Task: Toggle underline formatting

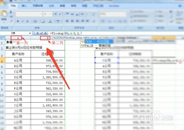Action: click(x=27, y=21)
